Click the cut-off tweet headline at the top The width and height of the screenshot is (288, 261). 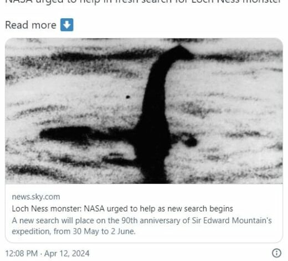point(143,2)
